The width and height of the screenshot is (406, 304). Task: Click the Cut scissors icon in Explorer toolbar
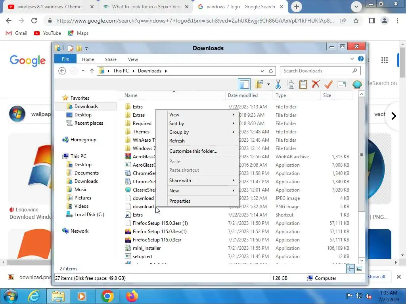pos(278,84)
